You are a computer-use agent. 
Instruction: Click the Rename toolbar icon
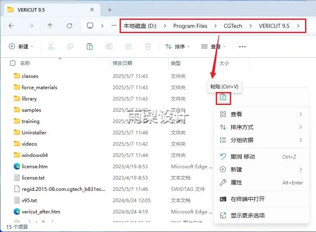[109, 46]
